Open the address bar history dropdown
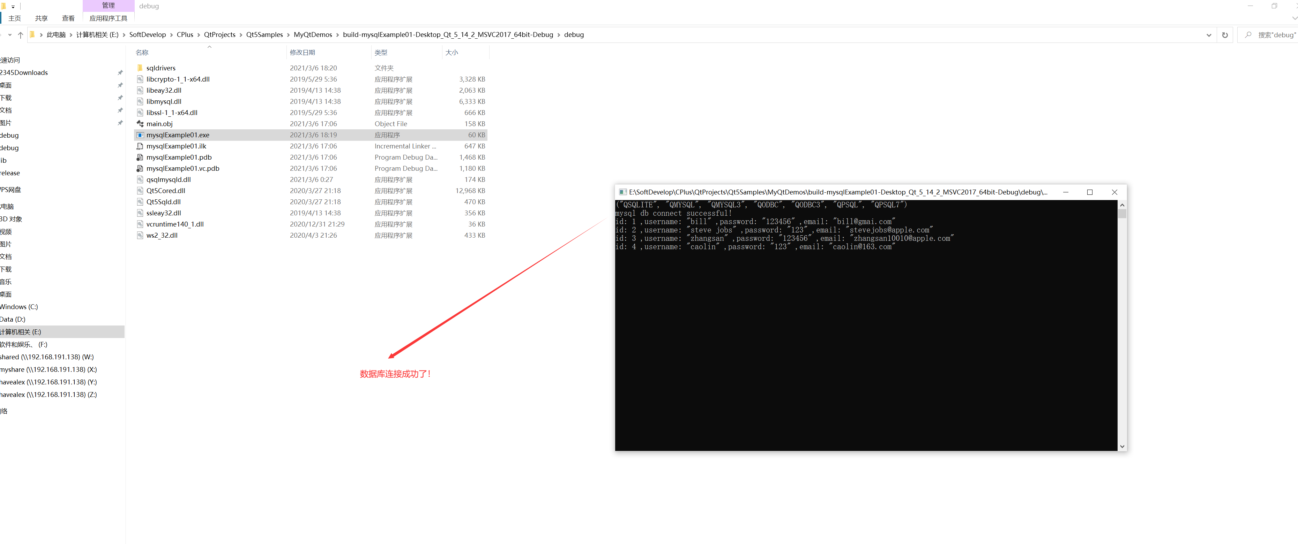This screenshot has width=1298, height=544. pos(1209,35)
